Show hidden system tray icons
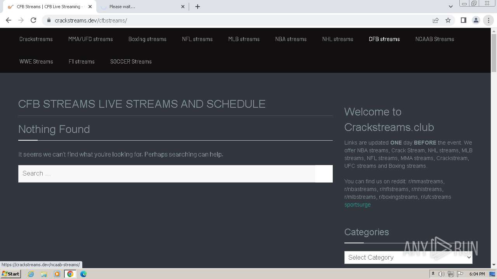Image resolution: width=497 pixels, height=279 pixels. [433, 274]
